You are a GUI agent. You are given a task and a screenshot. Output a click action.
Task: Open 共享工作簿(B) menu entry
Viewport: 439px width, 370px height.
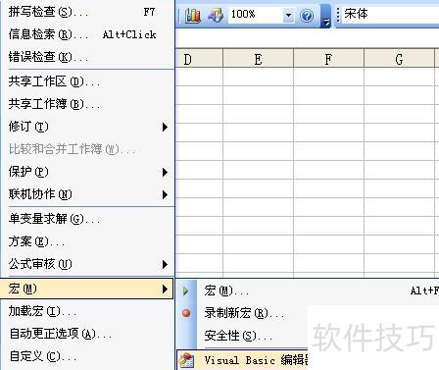click(87, 104)
